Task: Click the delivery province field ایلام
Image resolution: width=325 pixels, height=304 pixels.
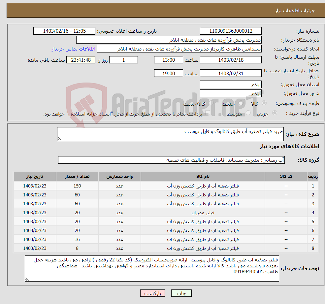Action: (231, 84)
